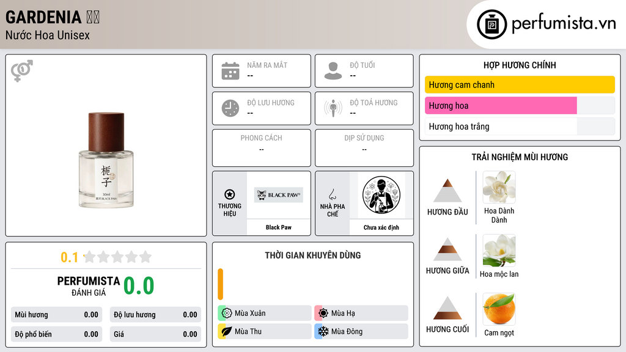Click the Black Paw brand logo
The height and width of the screenshot is (352, 626).
pyautogui.click(x=279, y=195)
